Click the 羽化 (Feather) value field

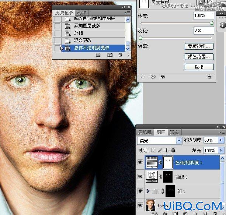click(x=204, y=31)
